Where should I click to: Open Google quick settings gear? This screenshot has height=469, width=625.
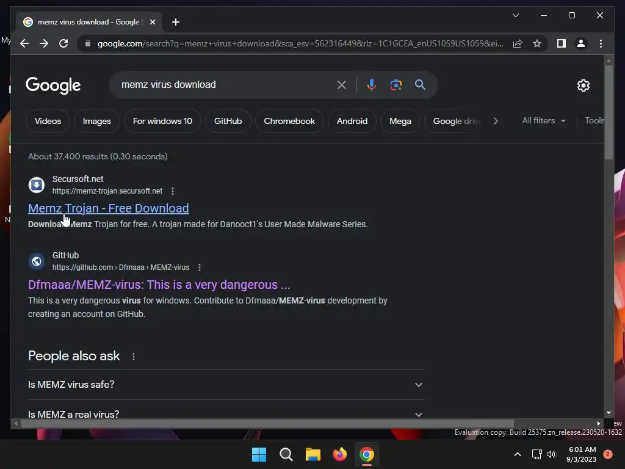tap(583, 85)
